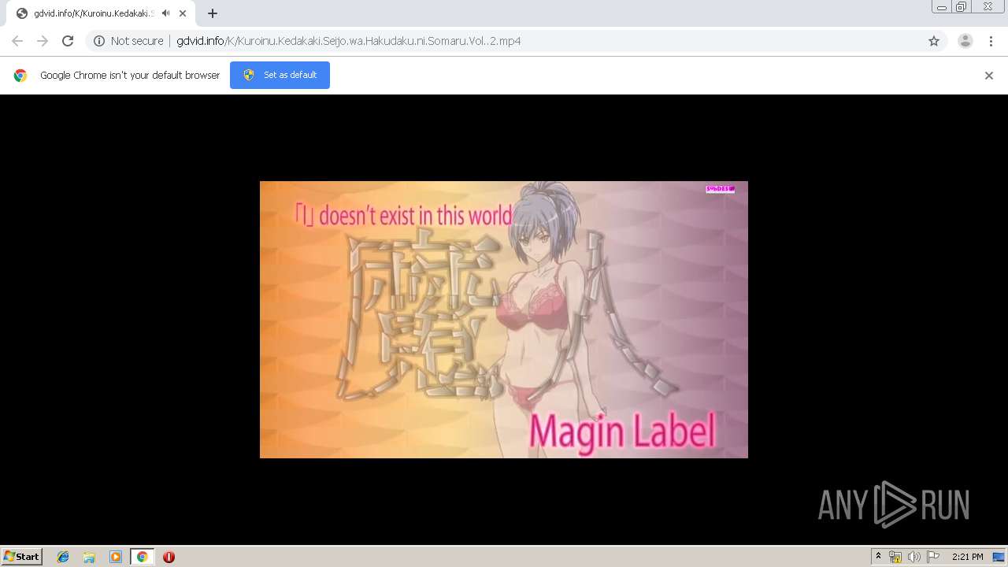
Task: Open a new tab
Action: 213,13
